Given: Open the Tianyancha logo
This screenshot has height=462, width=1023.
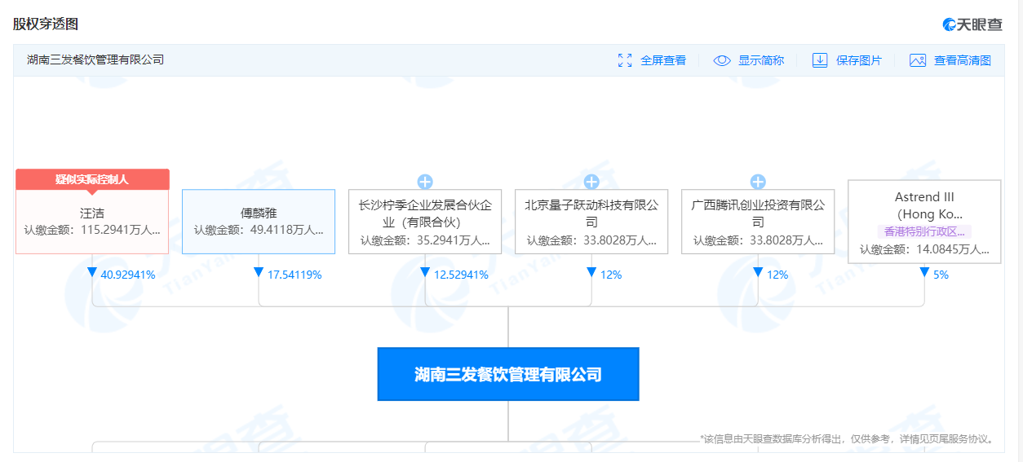Looking at the screenshot, I should click(972, 24).
